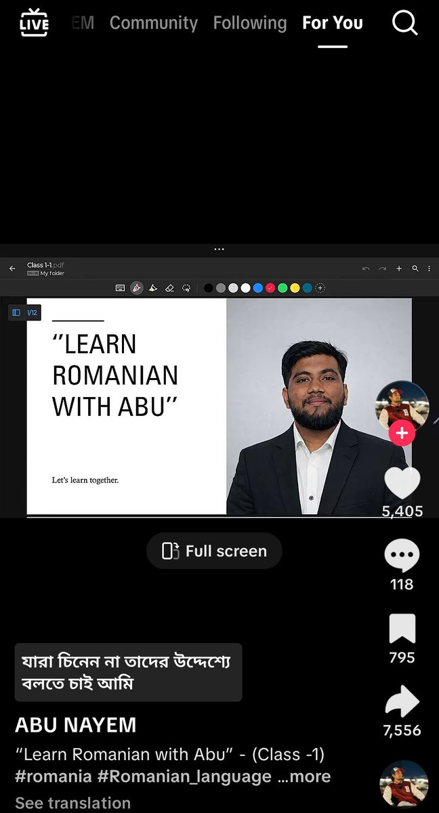Open the LIVE streams icon

(34, 24)
